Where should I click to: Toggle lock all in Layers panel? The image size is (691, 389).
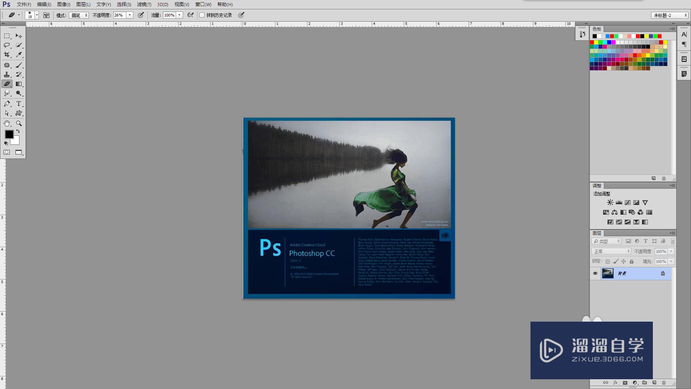coord(631,261)
